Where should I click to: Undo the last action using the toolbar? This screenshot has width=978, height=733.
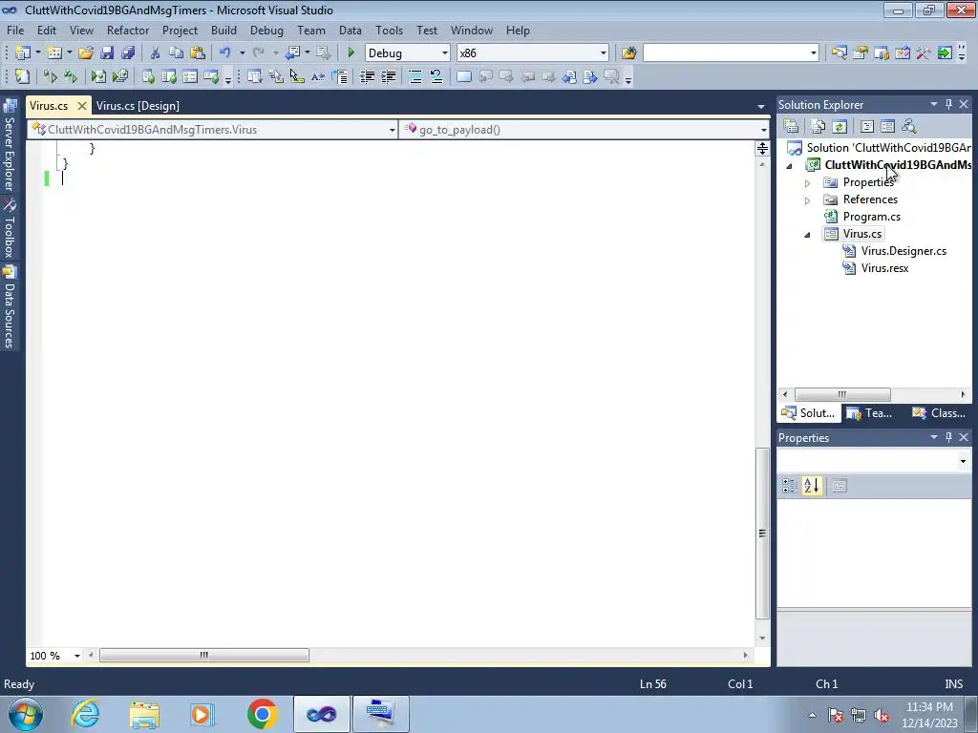click(x=225, y=53)
